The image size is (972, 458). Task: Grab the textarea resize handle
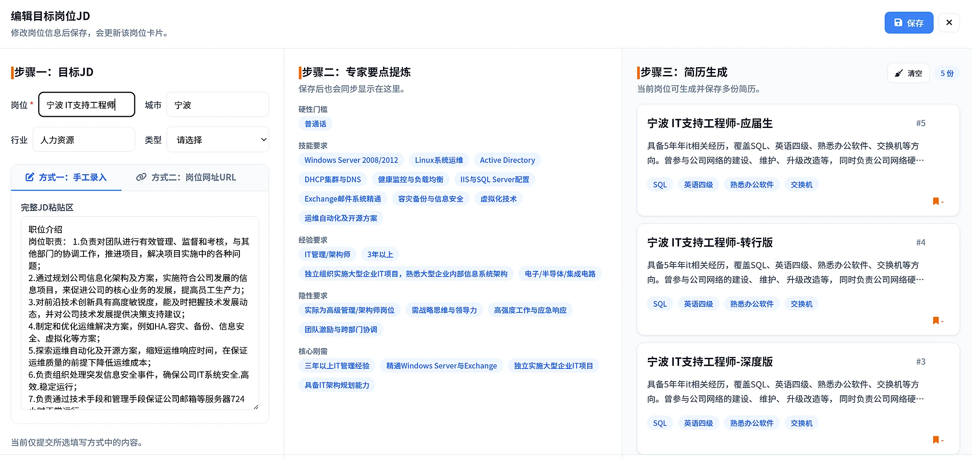pyautogui.click(x=256, y=407)
